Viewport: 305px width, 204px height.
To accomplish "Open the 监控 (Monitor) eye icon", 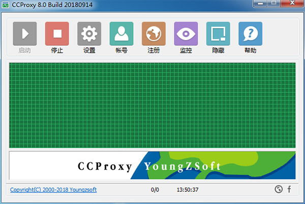I will pyautogui.click(x=186, y=34).
